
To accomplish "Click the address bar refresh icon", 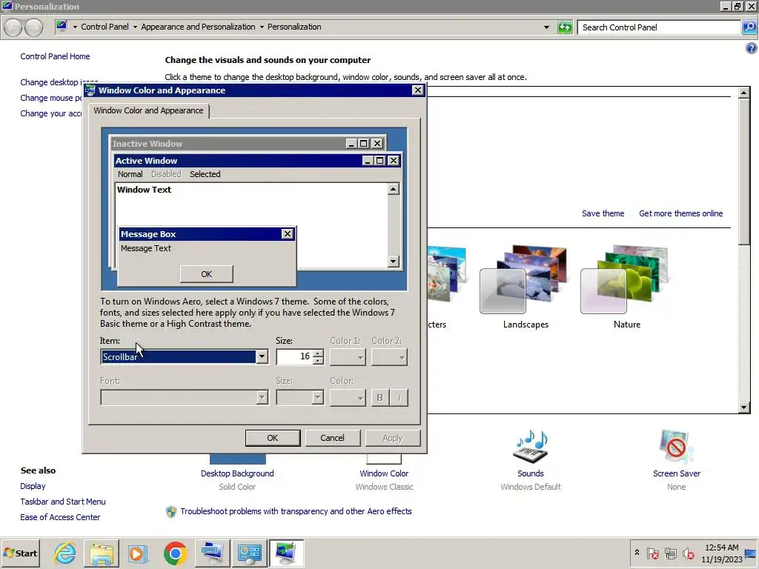I will point(565,27).
